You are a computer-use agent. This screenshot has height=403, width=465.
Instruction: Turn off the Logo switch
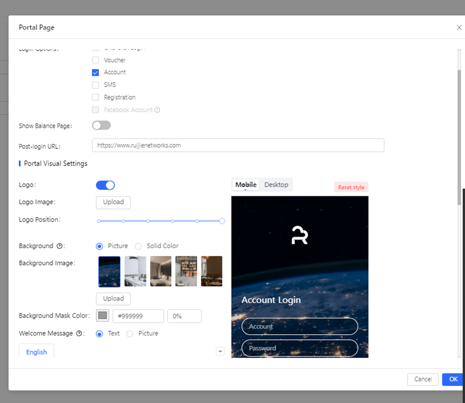[105, 185]
